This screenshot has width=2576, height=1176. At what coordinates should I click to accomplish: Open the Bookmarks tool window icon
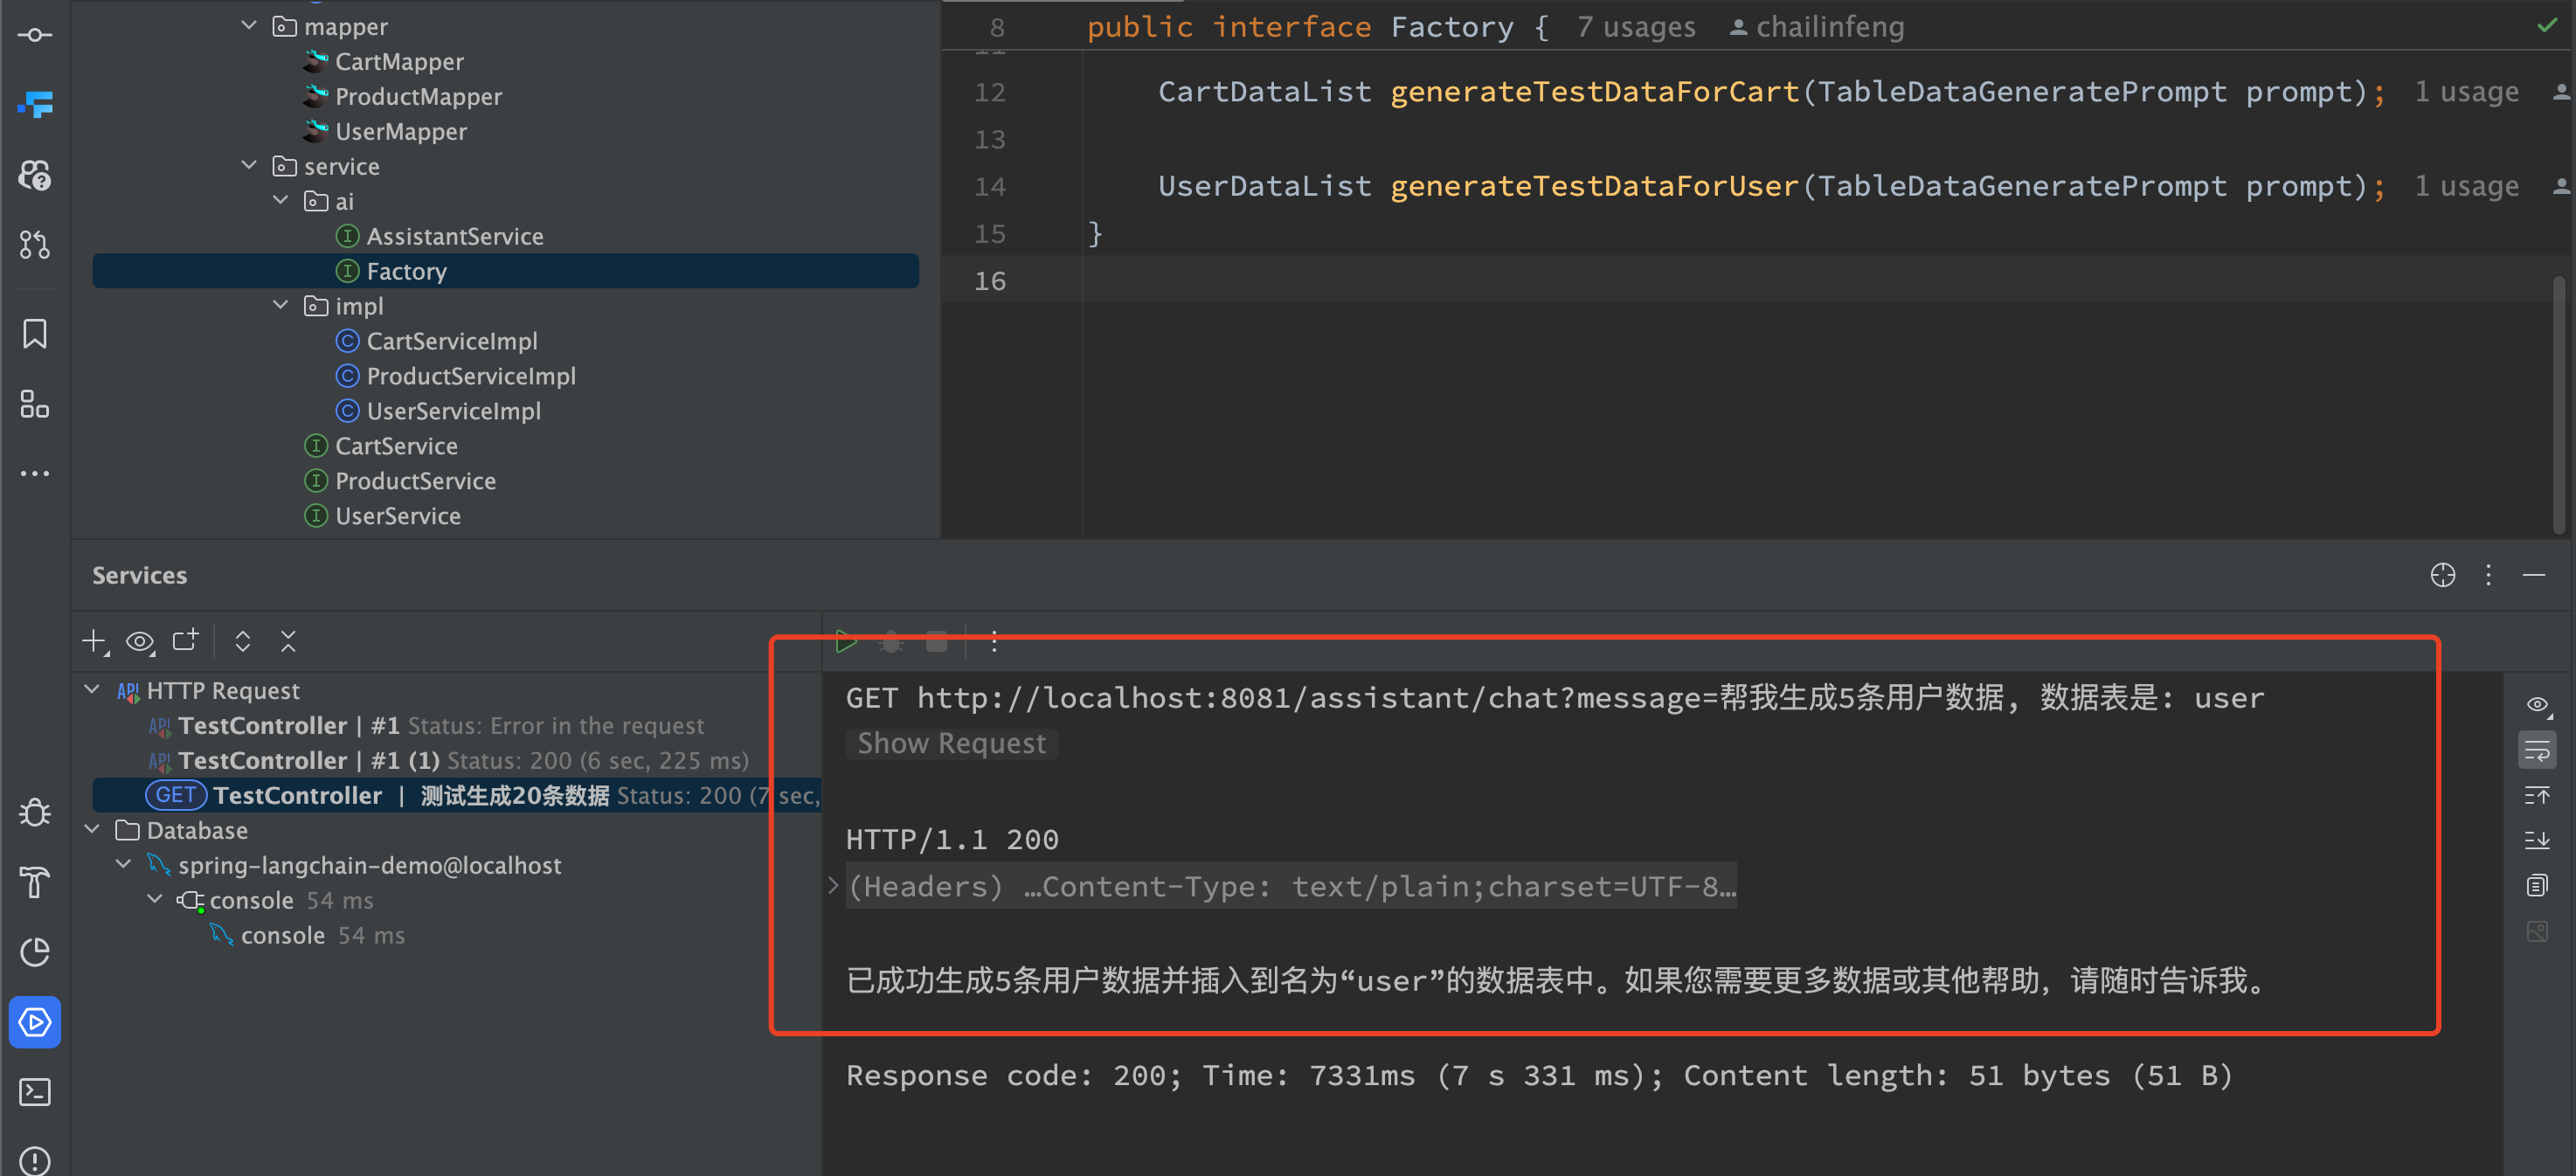[x=35, y=333]
